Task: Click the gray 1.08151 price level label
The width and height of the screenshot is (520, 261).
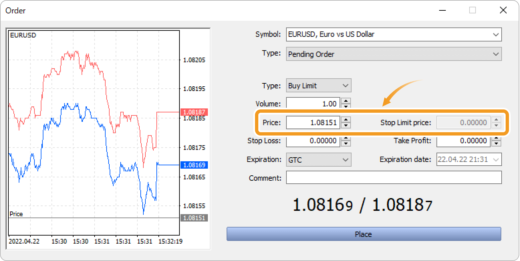Action: (x=194, y=218)
